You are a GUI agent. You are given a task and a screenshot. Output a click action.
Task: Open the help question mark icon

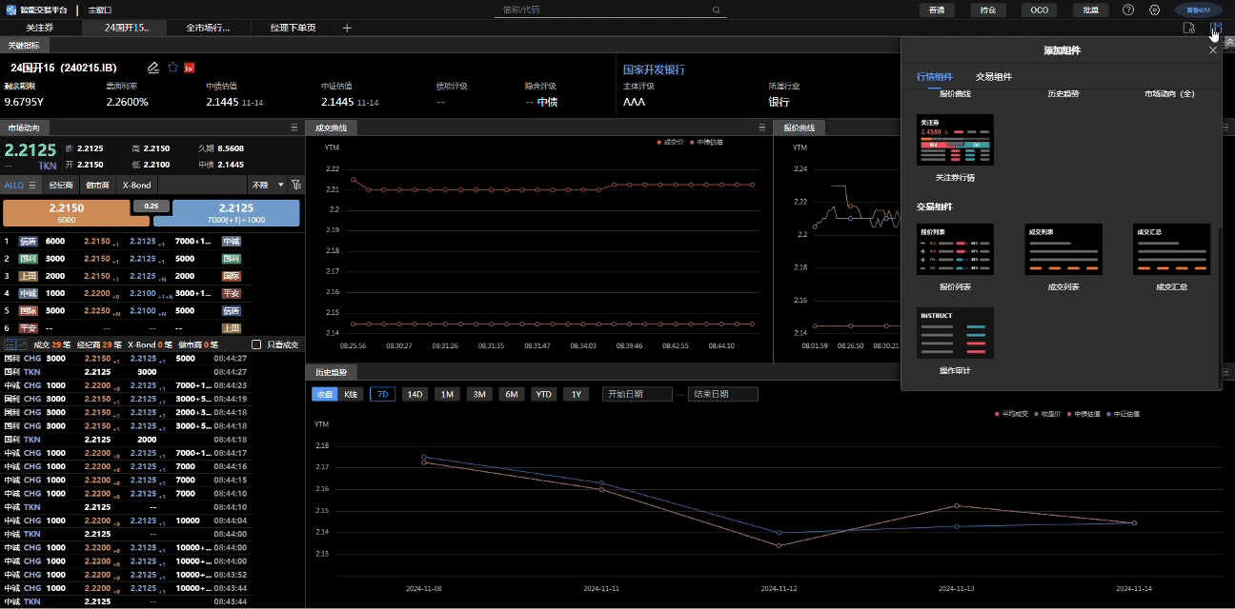coord(1128,10)
